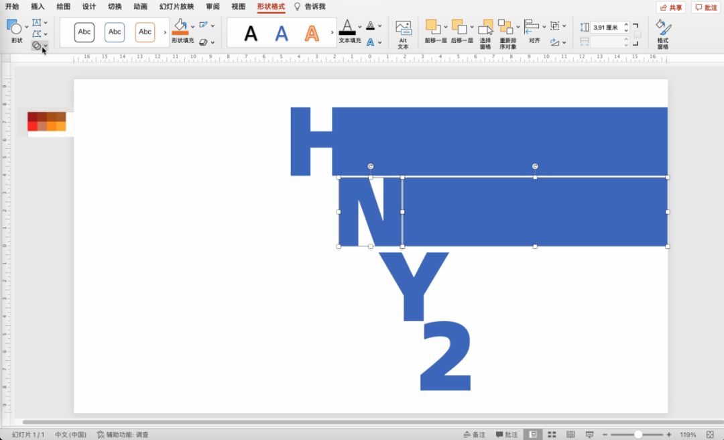Click the 形状填充 paint bucket icon

pyautogui.click(x=180, y=27)
